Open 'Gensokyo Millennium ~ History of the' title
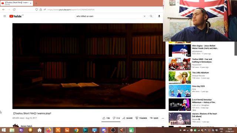This screenshot has height=133, width=237. pos(204,101)
